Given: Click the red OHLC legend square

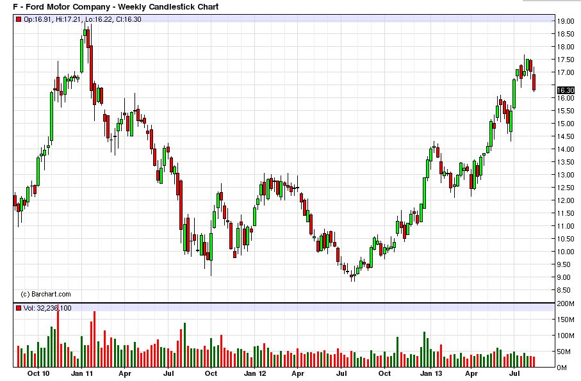Looking at the screenshot, I should (x=19, y=19).
